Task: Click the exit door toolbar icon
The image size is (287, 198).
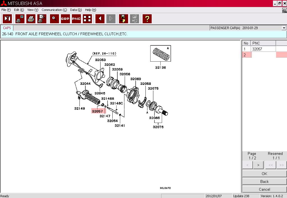Action: (7, 19)
